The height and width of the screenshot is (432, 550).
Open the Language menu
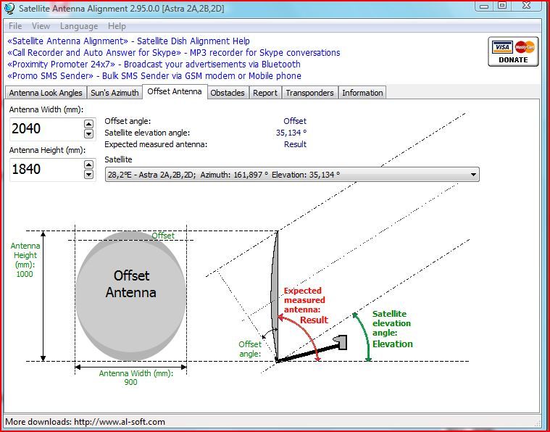click(79, 26)
